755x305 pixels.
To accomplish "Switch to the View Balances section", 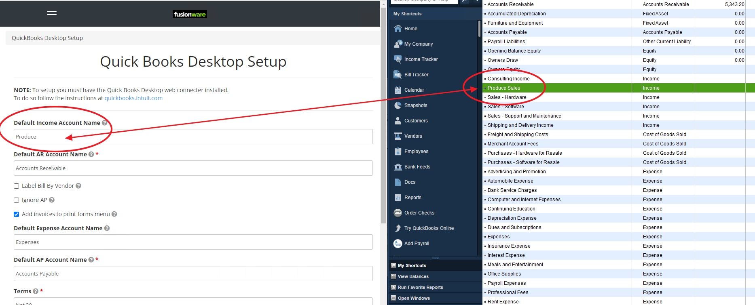I will (x=413, y=276).
